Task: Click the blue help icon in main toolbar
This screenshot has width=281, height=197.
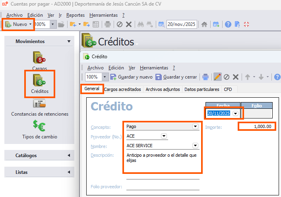Action: (x=228, y=24)
